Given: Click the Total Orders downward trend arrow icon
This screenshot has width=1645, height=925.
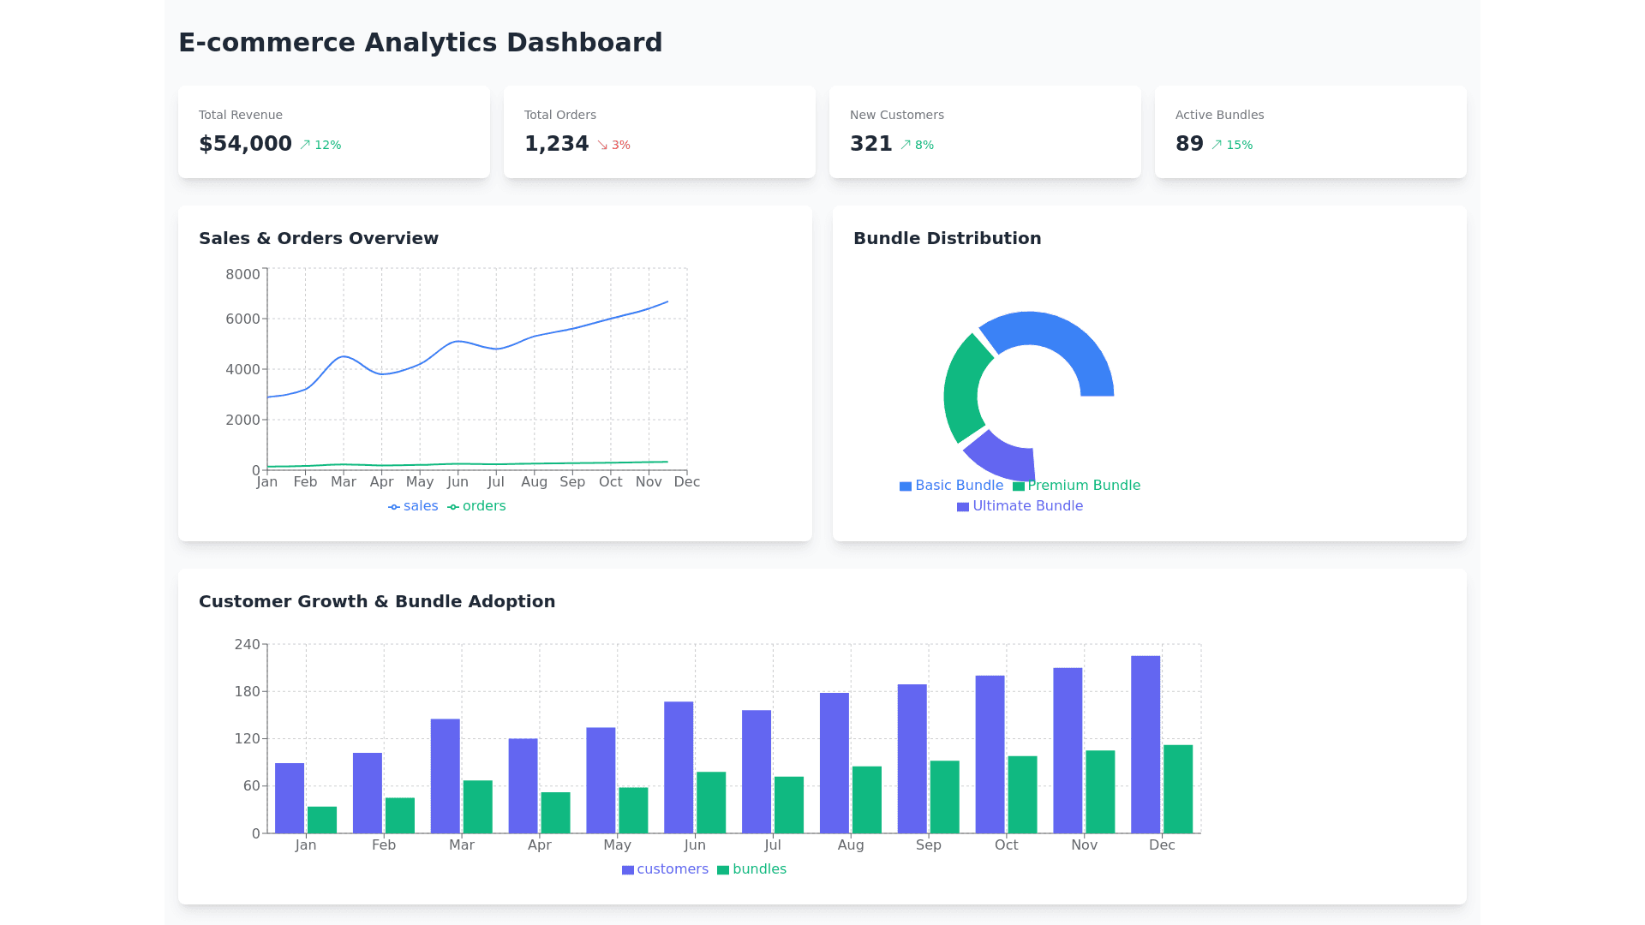Looking at the screenshot, I should click(x=602, y=145).
